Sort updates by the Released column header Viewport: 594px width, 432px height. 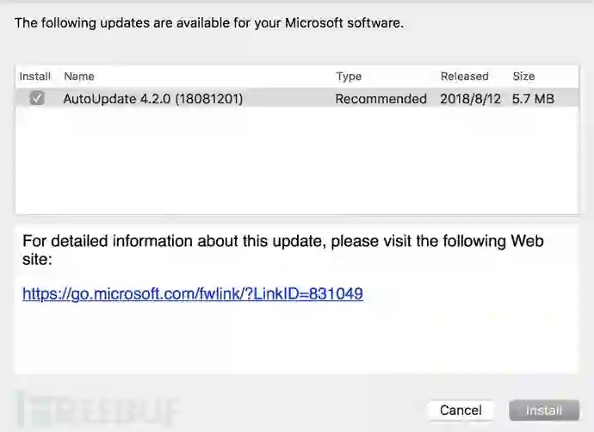tap(464, 77)
